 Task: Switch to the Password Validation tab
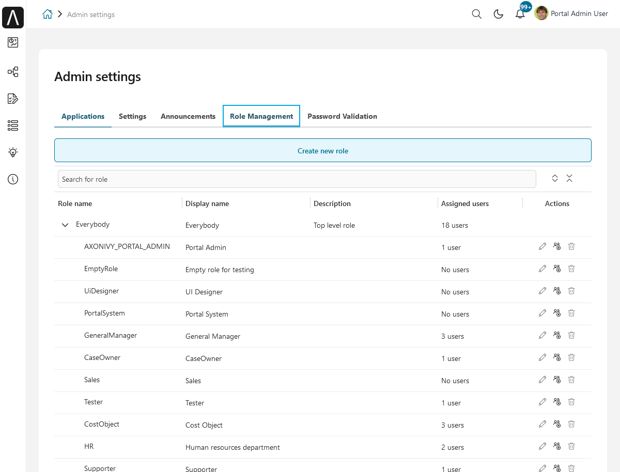(x=342, y=116)
